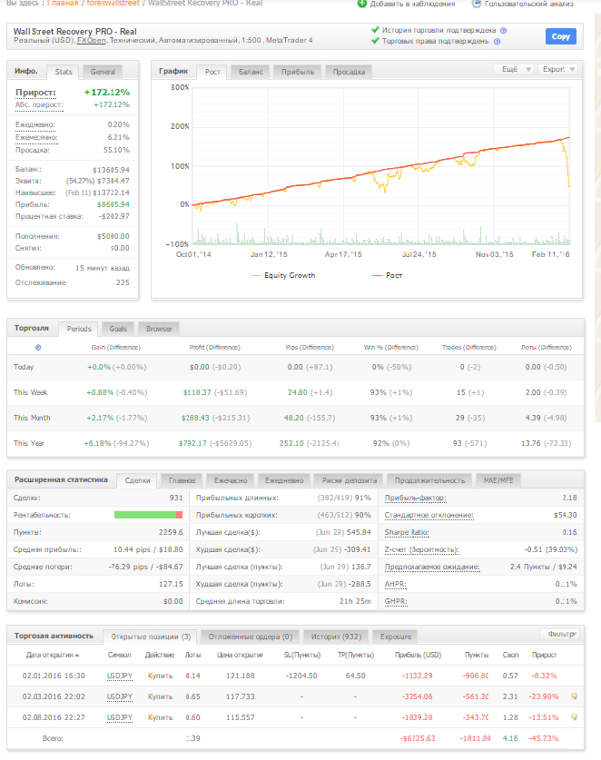The width and height of the screenshot is (601, 760).
Task: Click the Ежедневно label in info panel
Action: coord(34,124)
